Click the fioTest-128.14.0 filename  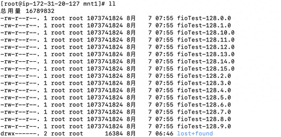206,62
